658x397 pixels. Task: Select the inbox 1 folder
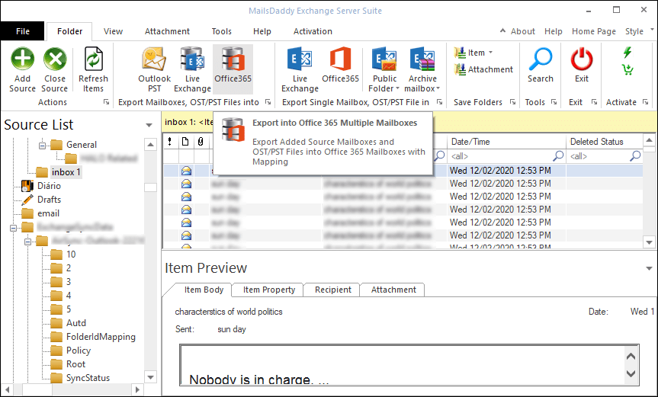pos(66,172)
